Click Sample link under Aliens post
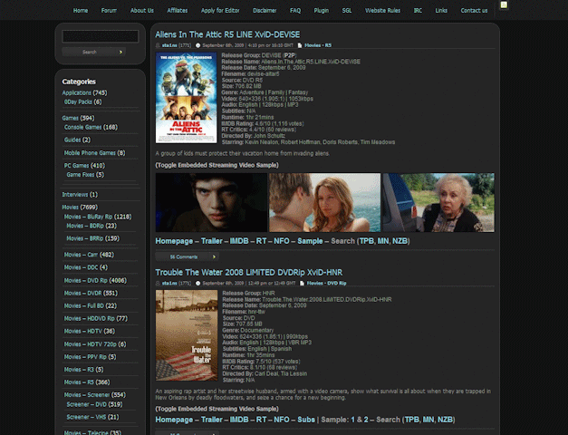Screen dimensions: 568x435 310,241
